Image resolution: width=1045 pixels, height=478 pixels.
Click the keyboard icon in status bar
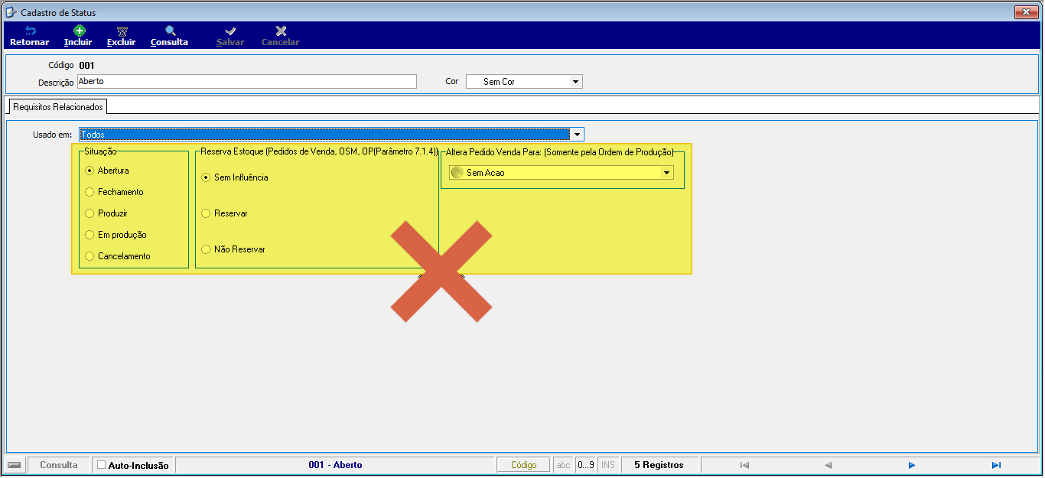pyautogui.click(x=15, y=465)
